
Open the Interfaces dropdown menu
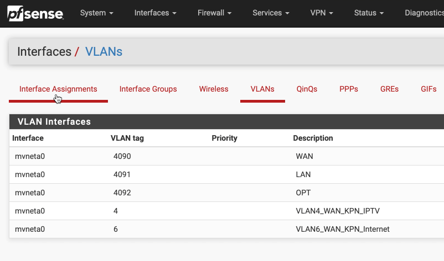[155, 13]
